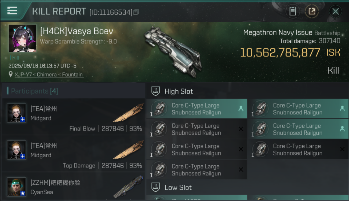Select the Top Damage participant row
Screen dimensions: 349x201
click(73, 154)
